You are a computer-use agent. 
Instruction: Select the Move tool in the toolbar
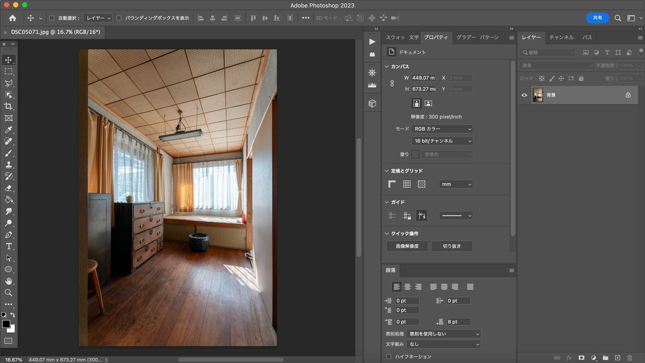coord(9,60)
